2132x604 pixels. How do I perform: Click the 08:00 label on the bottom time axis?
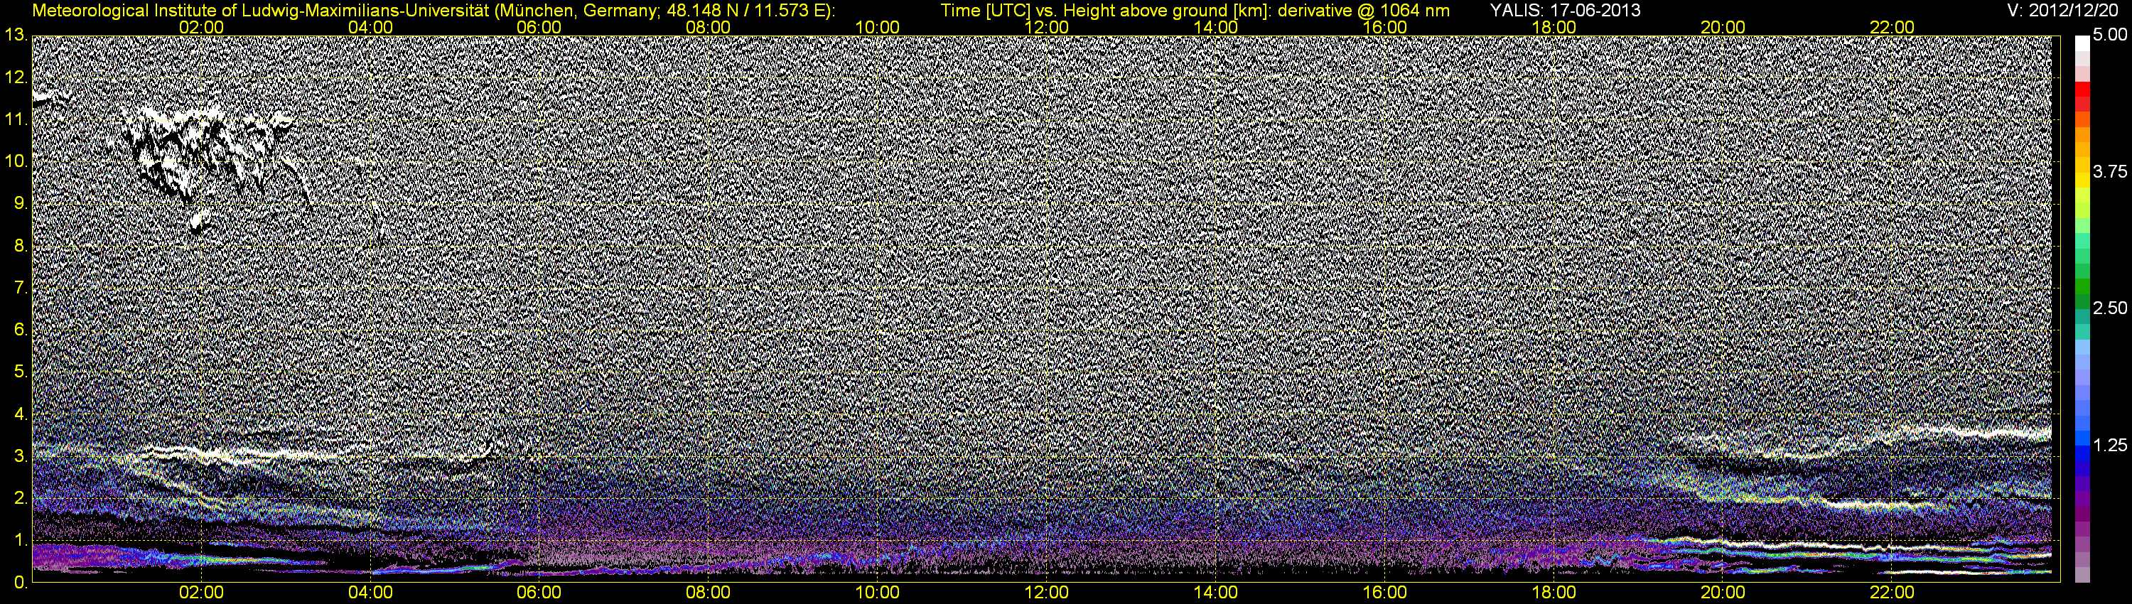tap(709, 593)
